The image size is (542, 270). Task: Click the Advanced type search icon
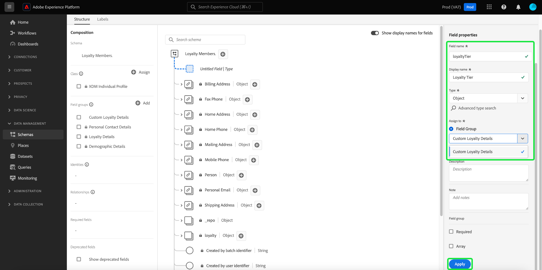[454, 108]
